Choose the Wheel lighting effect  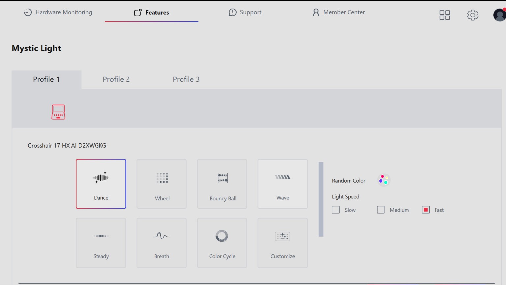[x=162, y=184]
